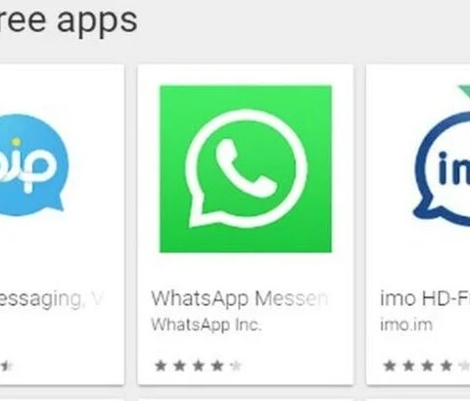Click the imo app star rating
Viewport: 470px width, 401px height.
pyautogui.click(x=427, y=366)
